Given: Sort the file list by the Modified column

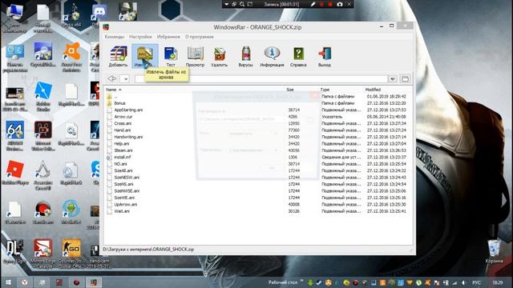Looking at the screenshot, I should [373, 90].
